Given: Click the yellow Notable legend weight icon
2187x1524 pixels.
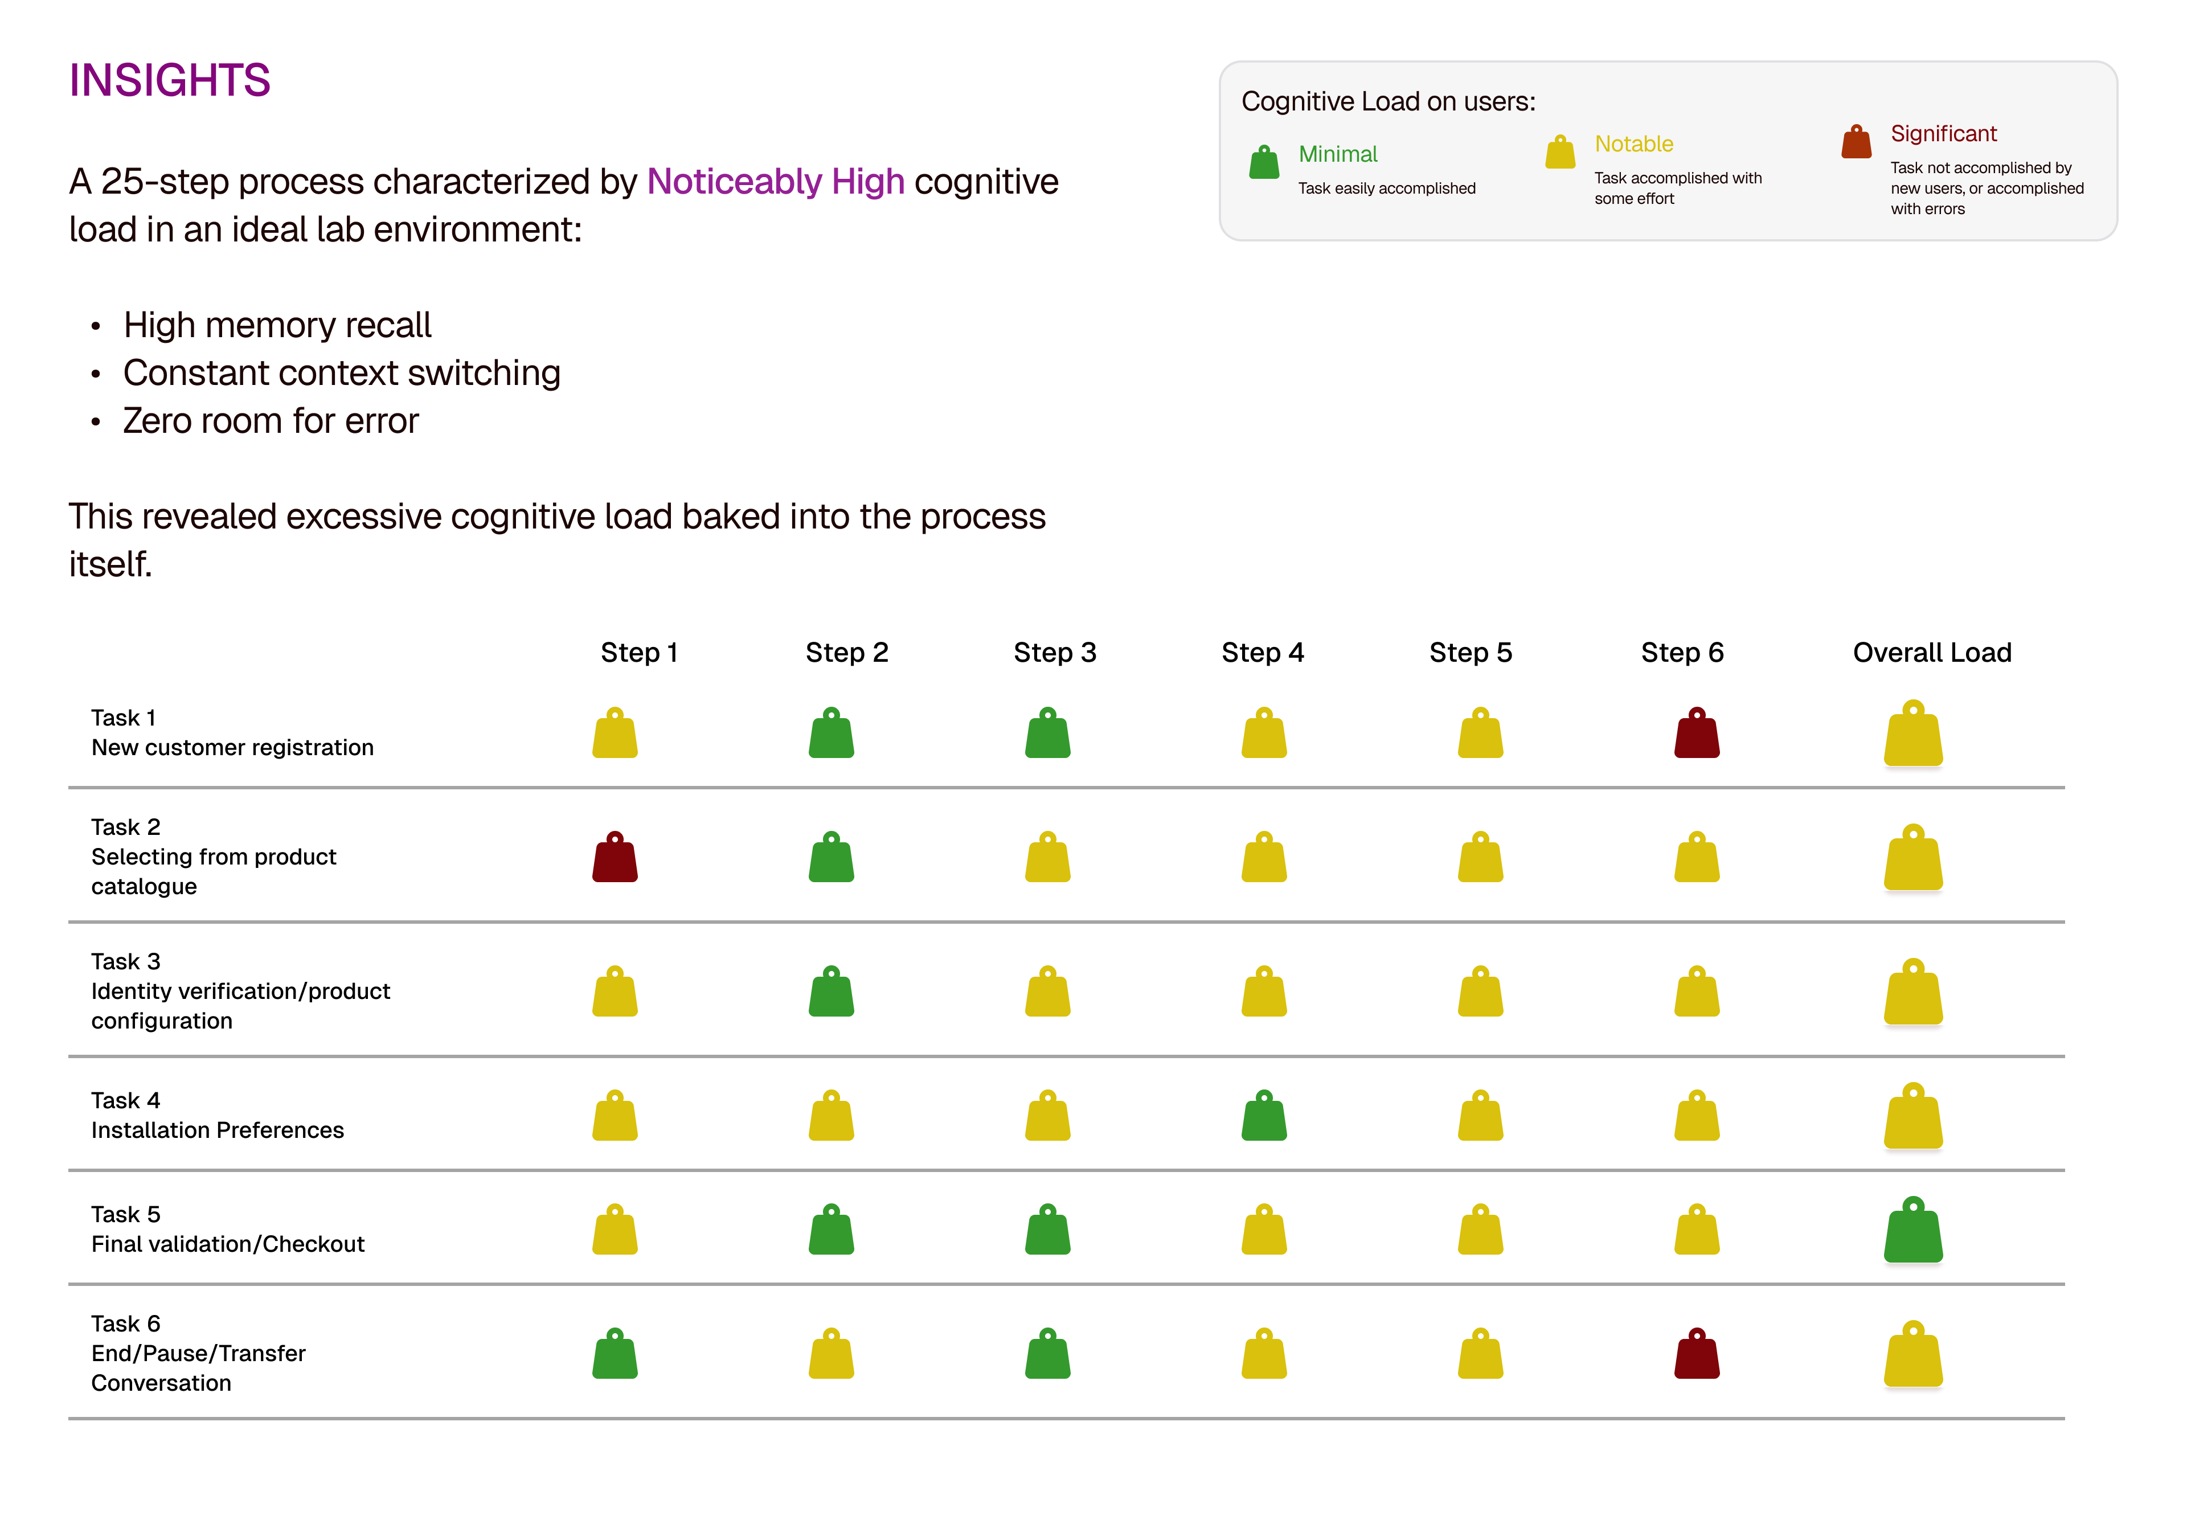Looking at the screenshot, I should 1561,153.
